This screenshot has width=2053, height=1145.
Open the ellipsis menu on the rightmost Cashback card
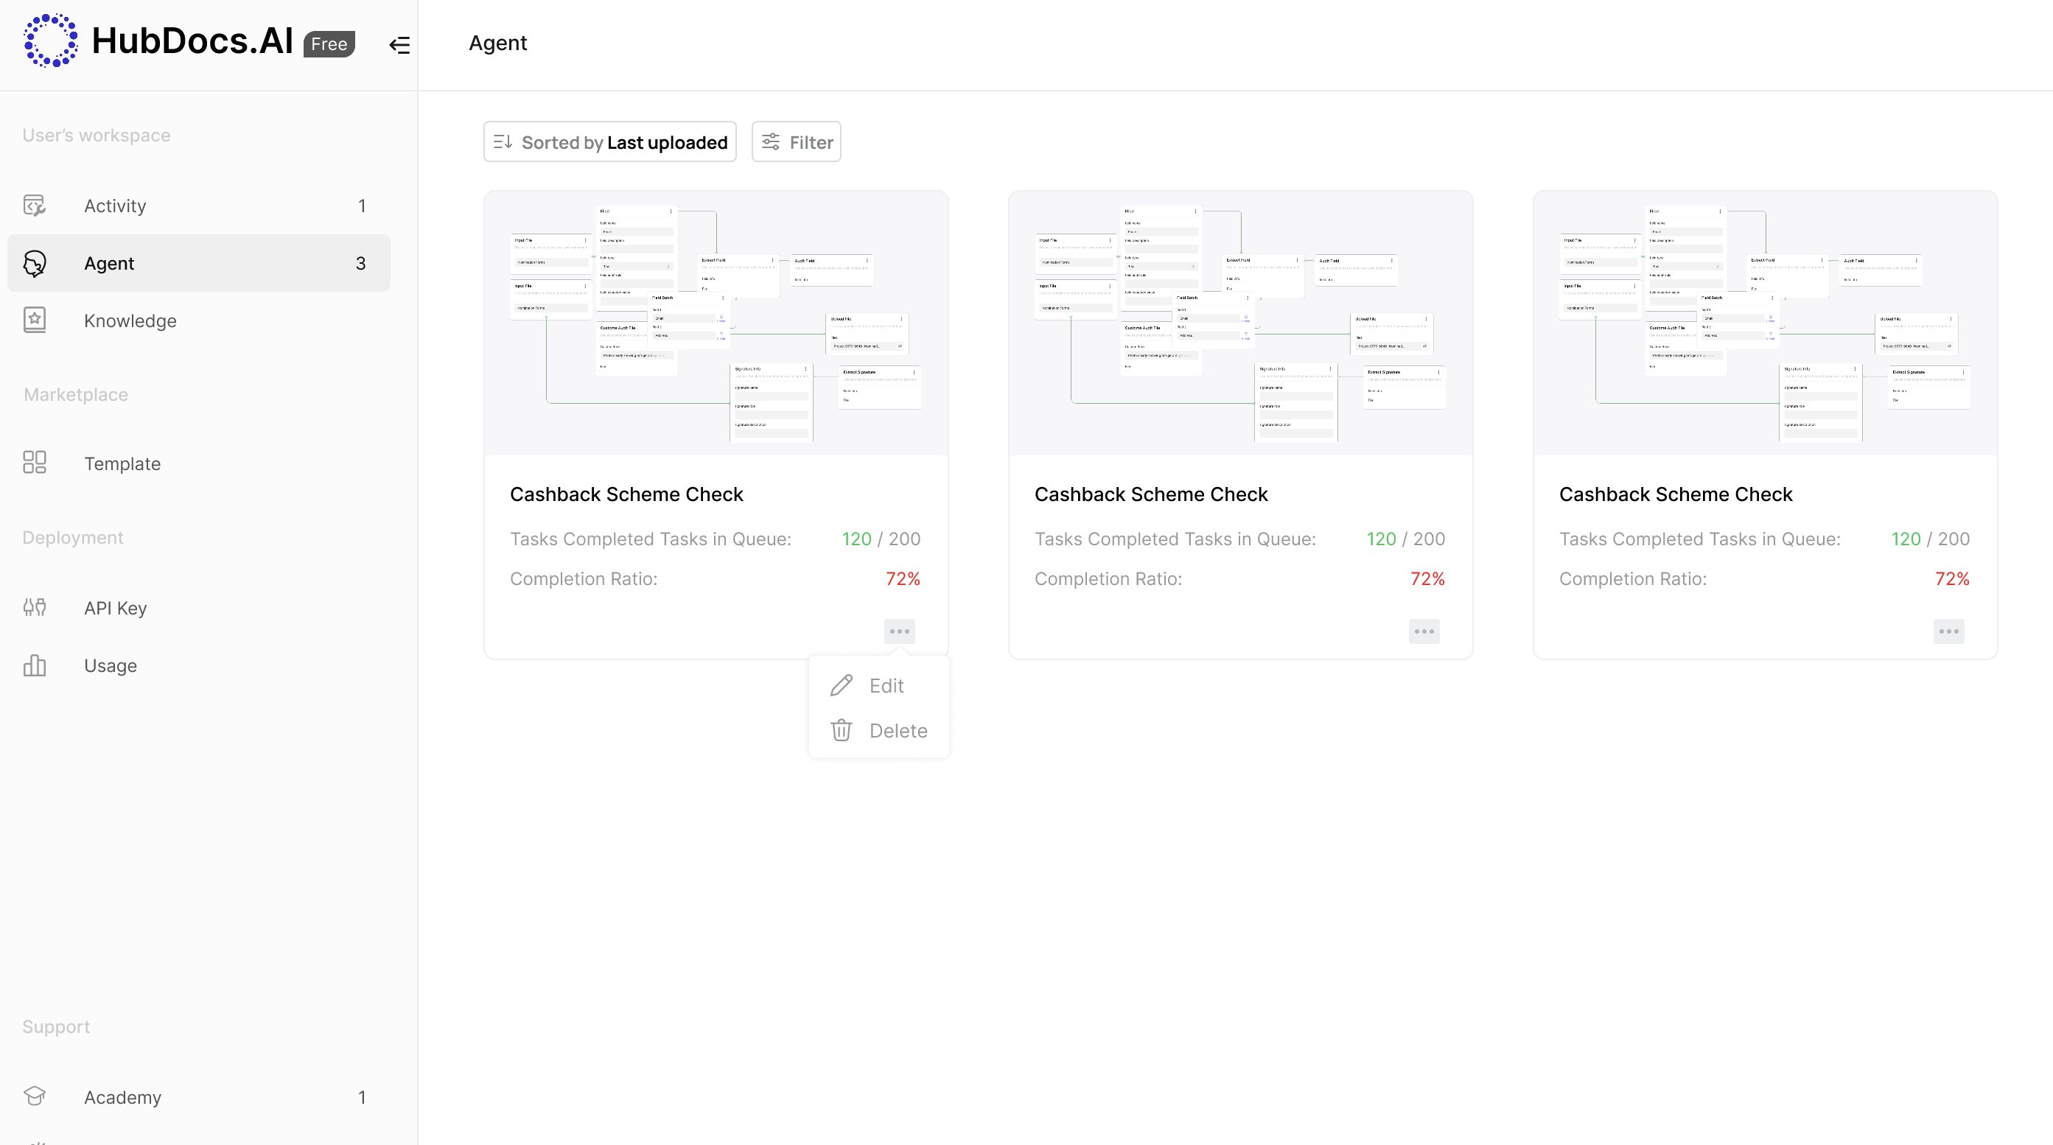pos(1948,631)
